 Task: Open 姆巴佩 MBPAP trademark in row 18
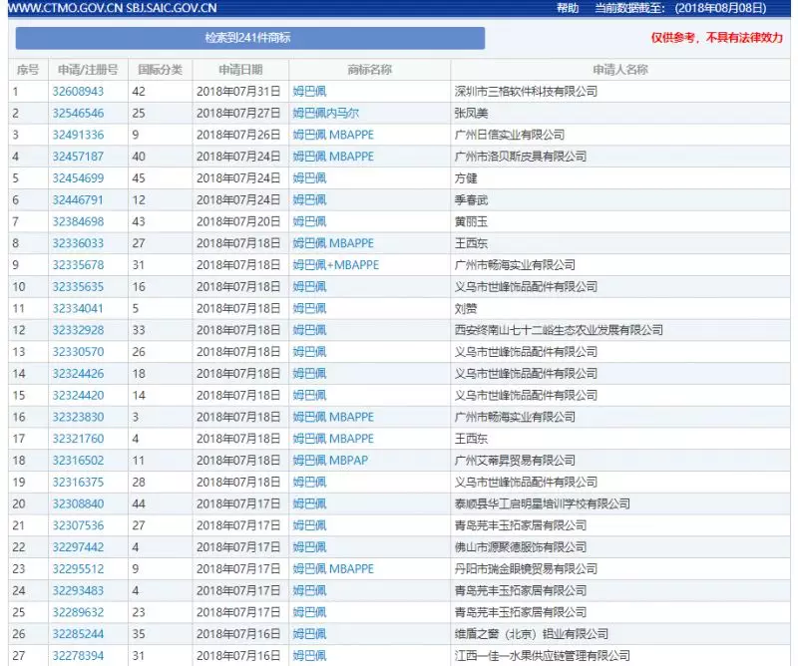click(x=330, y=461)
